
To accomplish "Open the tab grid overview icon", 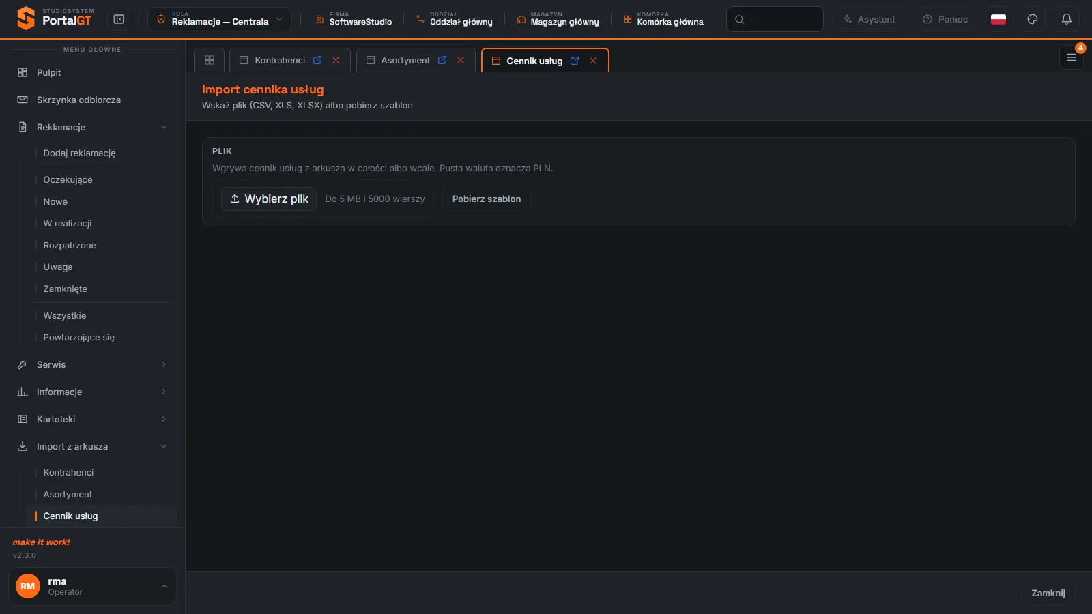I will 210,60.
